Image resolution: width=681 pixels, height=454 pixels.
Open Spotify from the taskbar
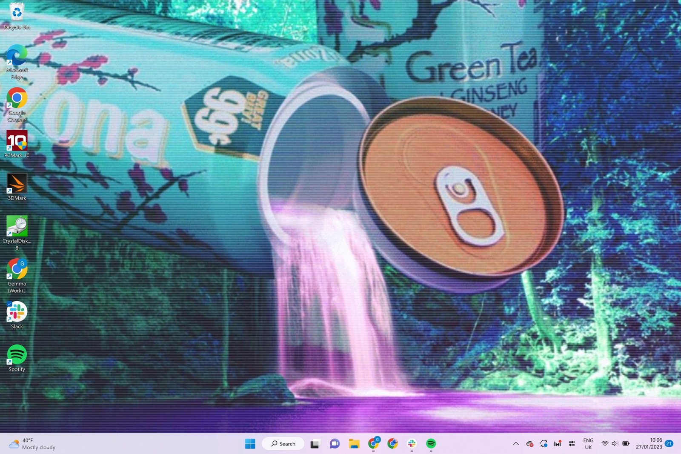(x=431, y=444)
